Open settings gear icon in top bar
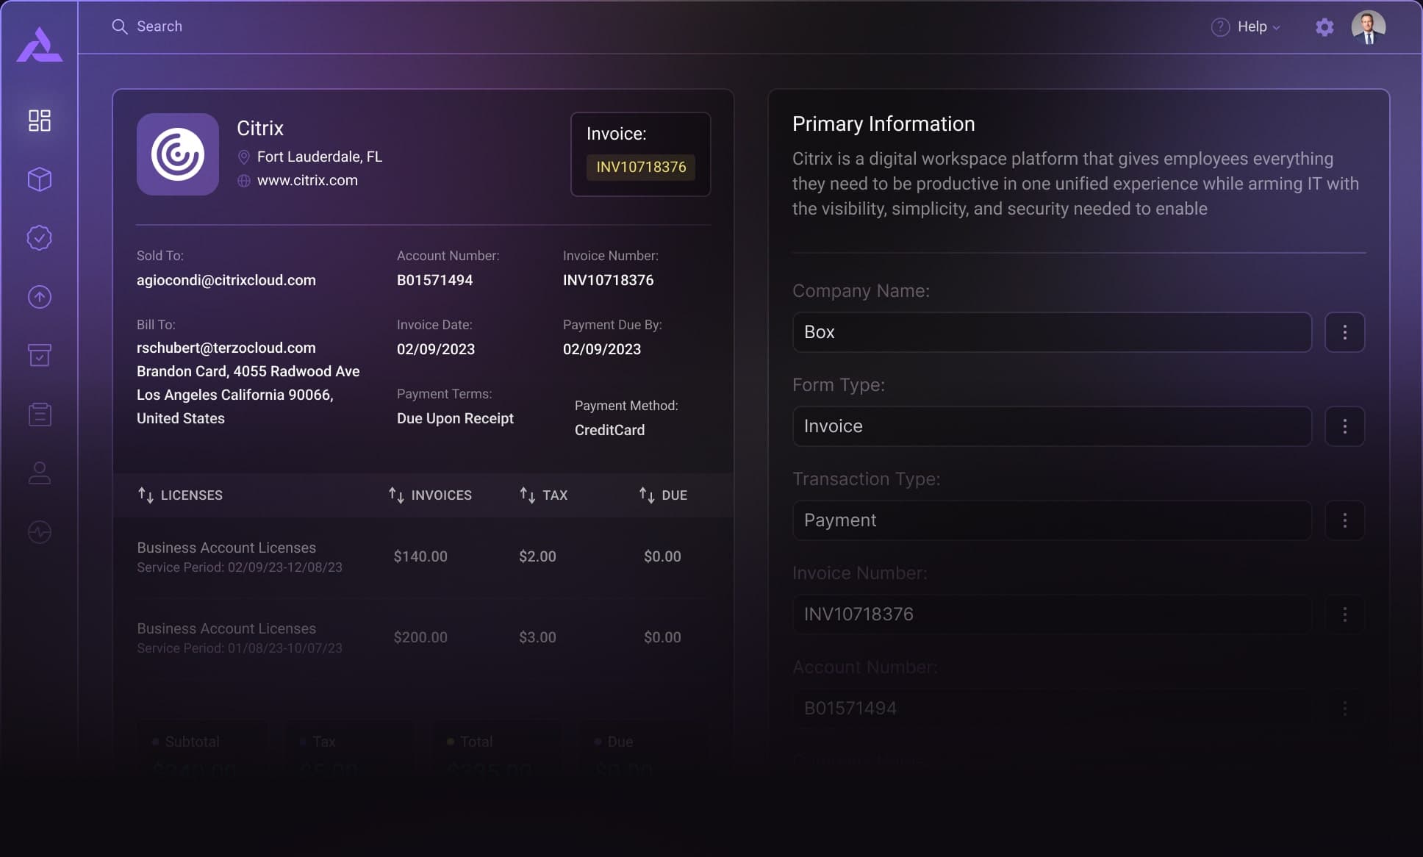This screenshot has height=857, width=1423. tap(1325, 27)
